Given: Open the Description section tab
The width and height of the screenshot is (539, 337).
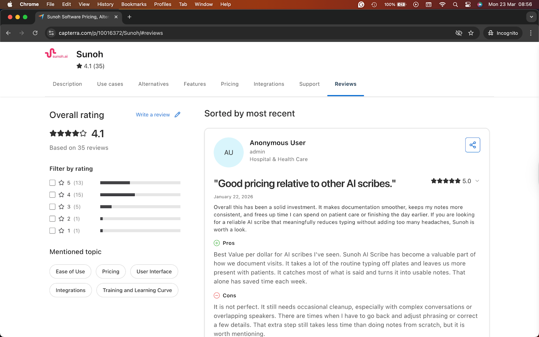Looking at the screenshot, I should (x=67, y=84).
